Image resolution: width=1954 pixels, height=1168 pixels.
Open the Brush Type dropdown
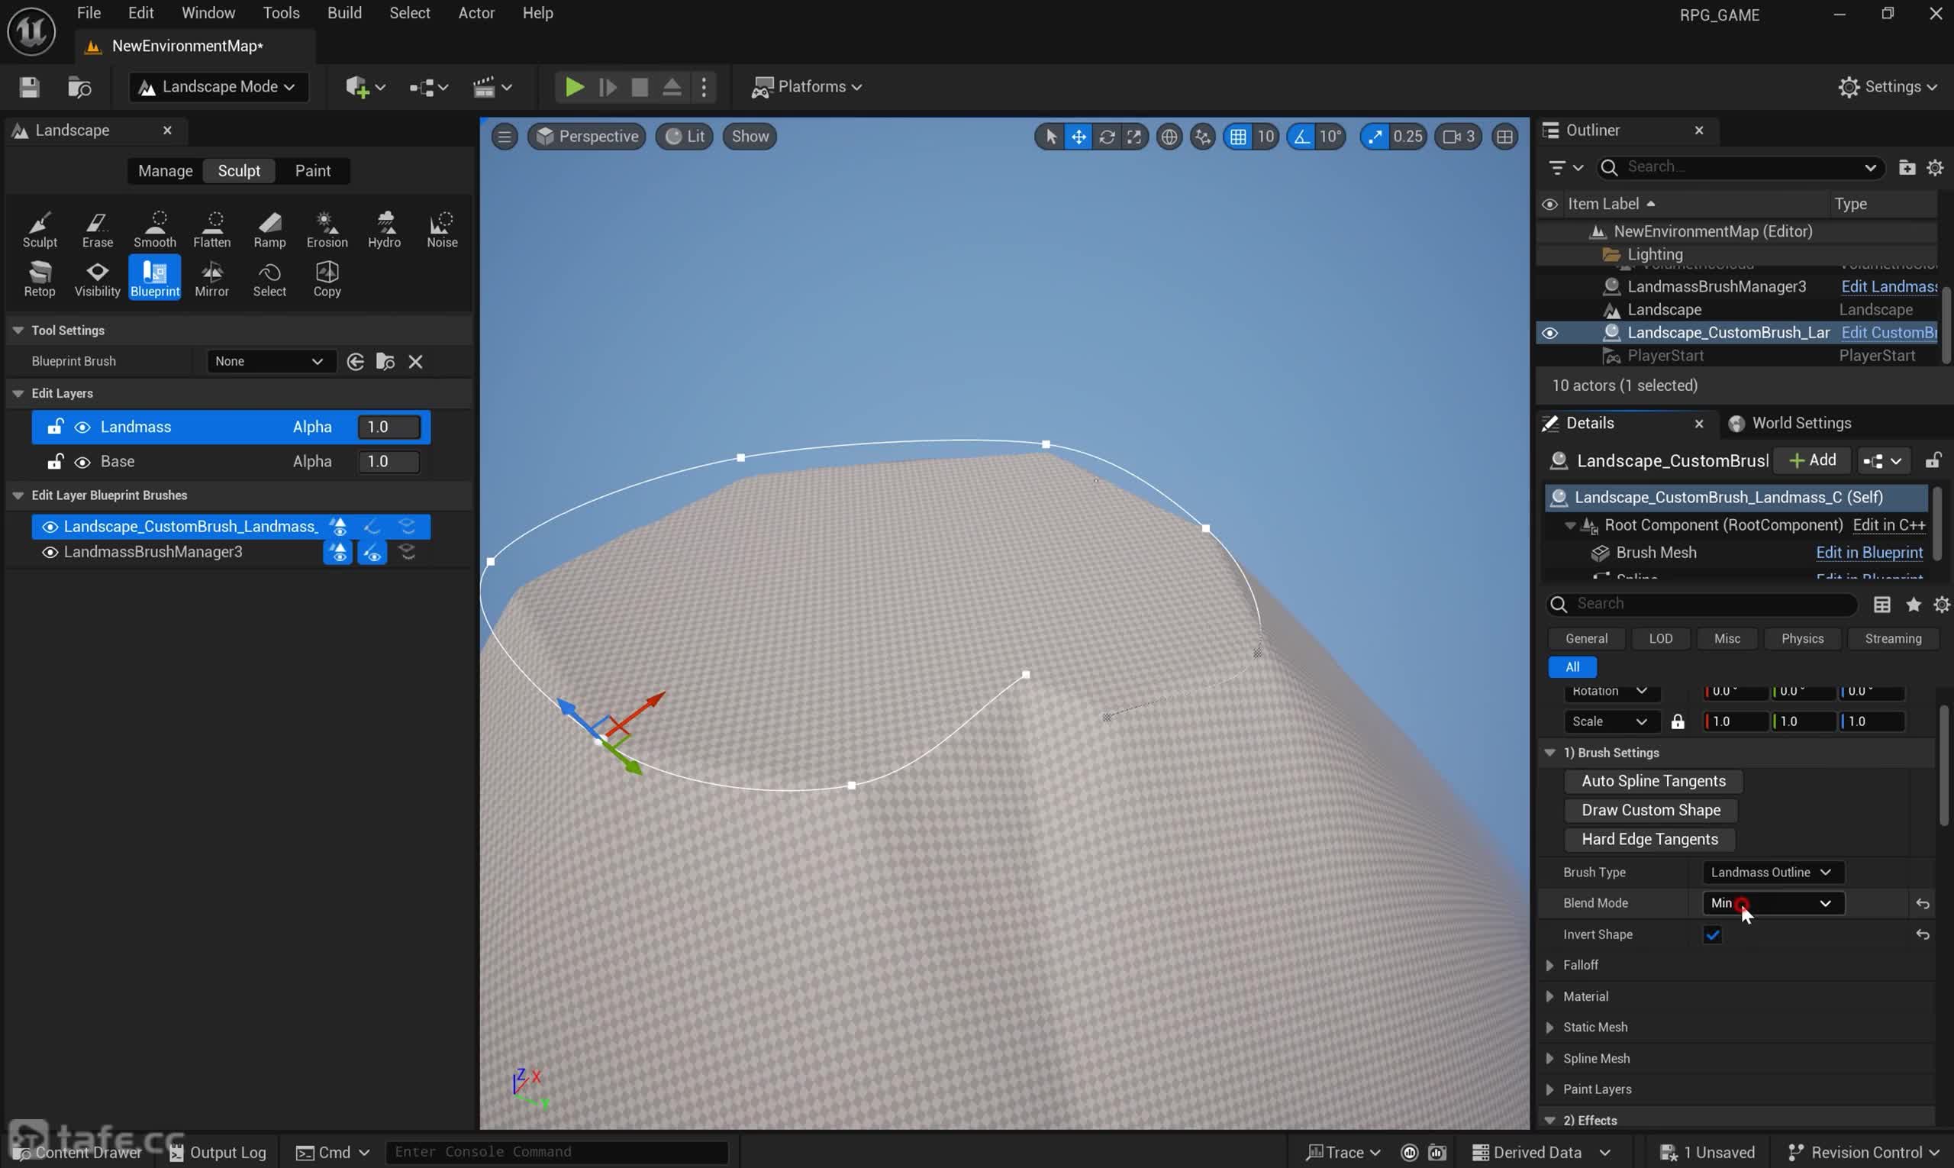point(1772,873)
